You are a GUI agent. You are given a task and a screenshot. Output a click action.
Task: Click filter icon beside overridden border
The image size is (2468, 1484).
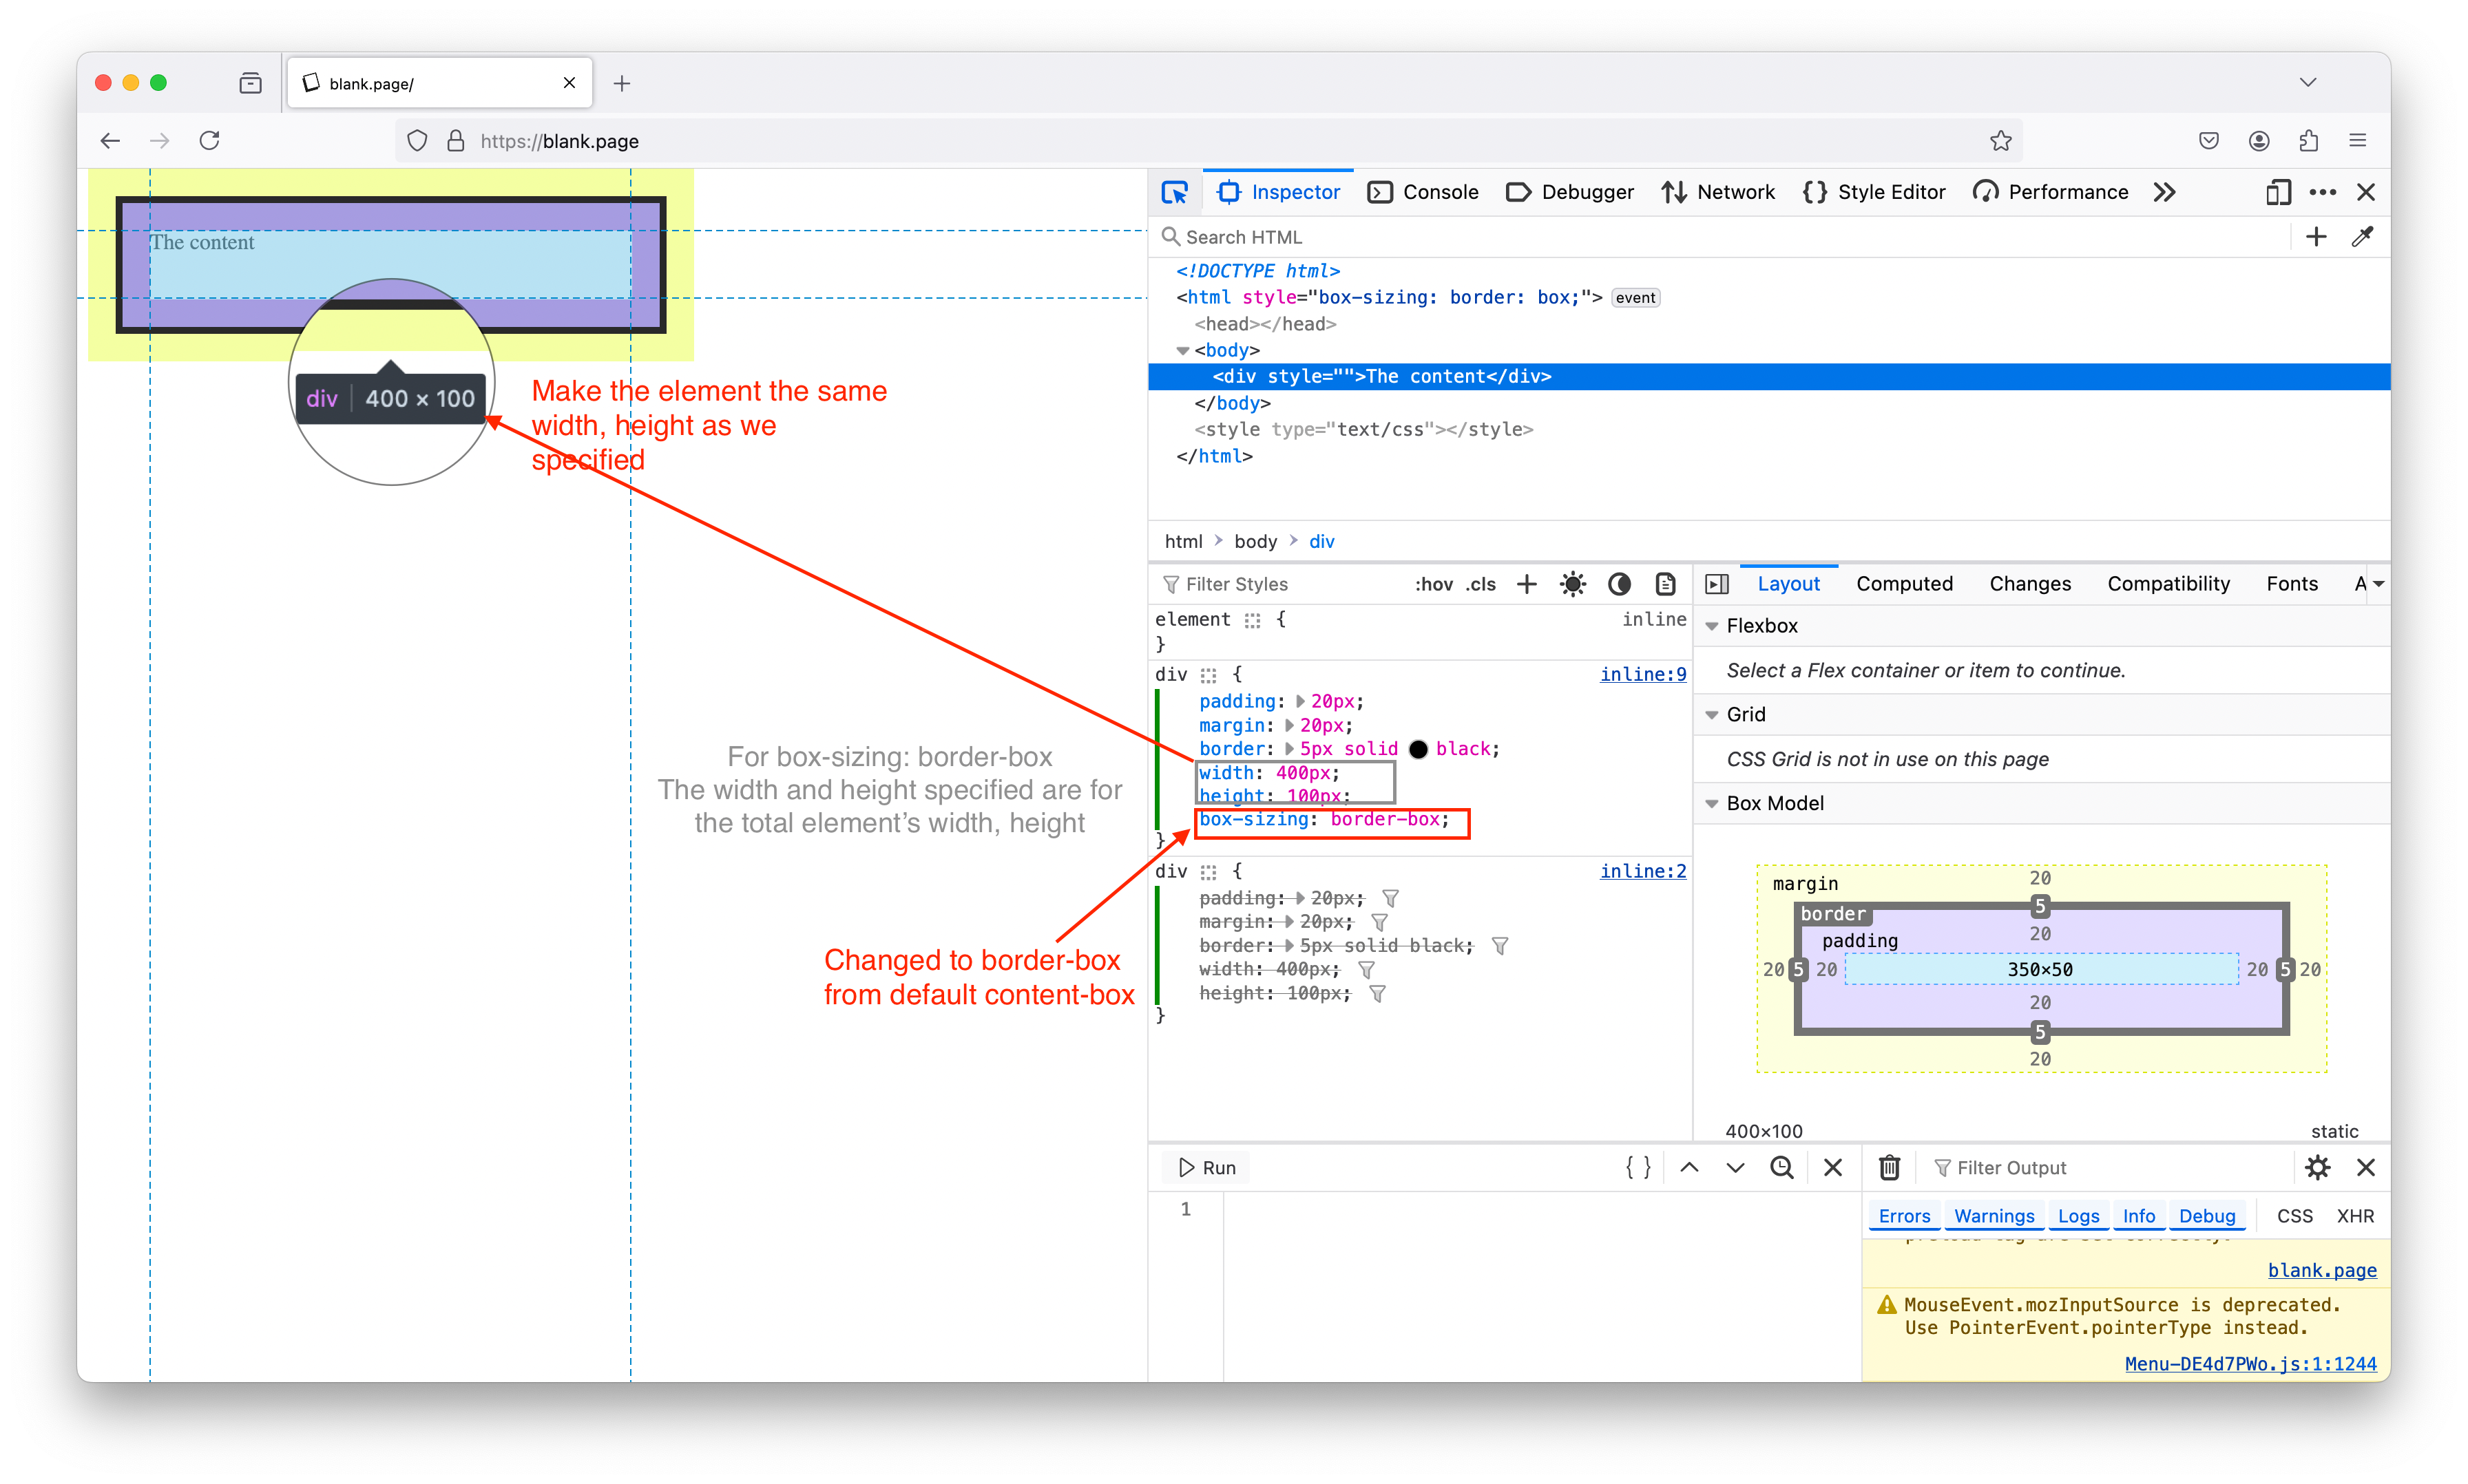point(1500,946)
